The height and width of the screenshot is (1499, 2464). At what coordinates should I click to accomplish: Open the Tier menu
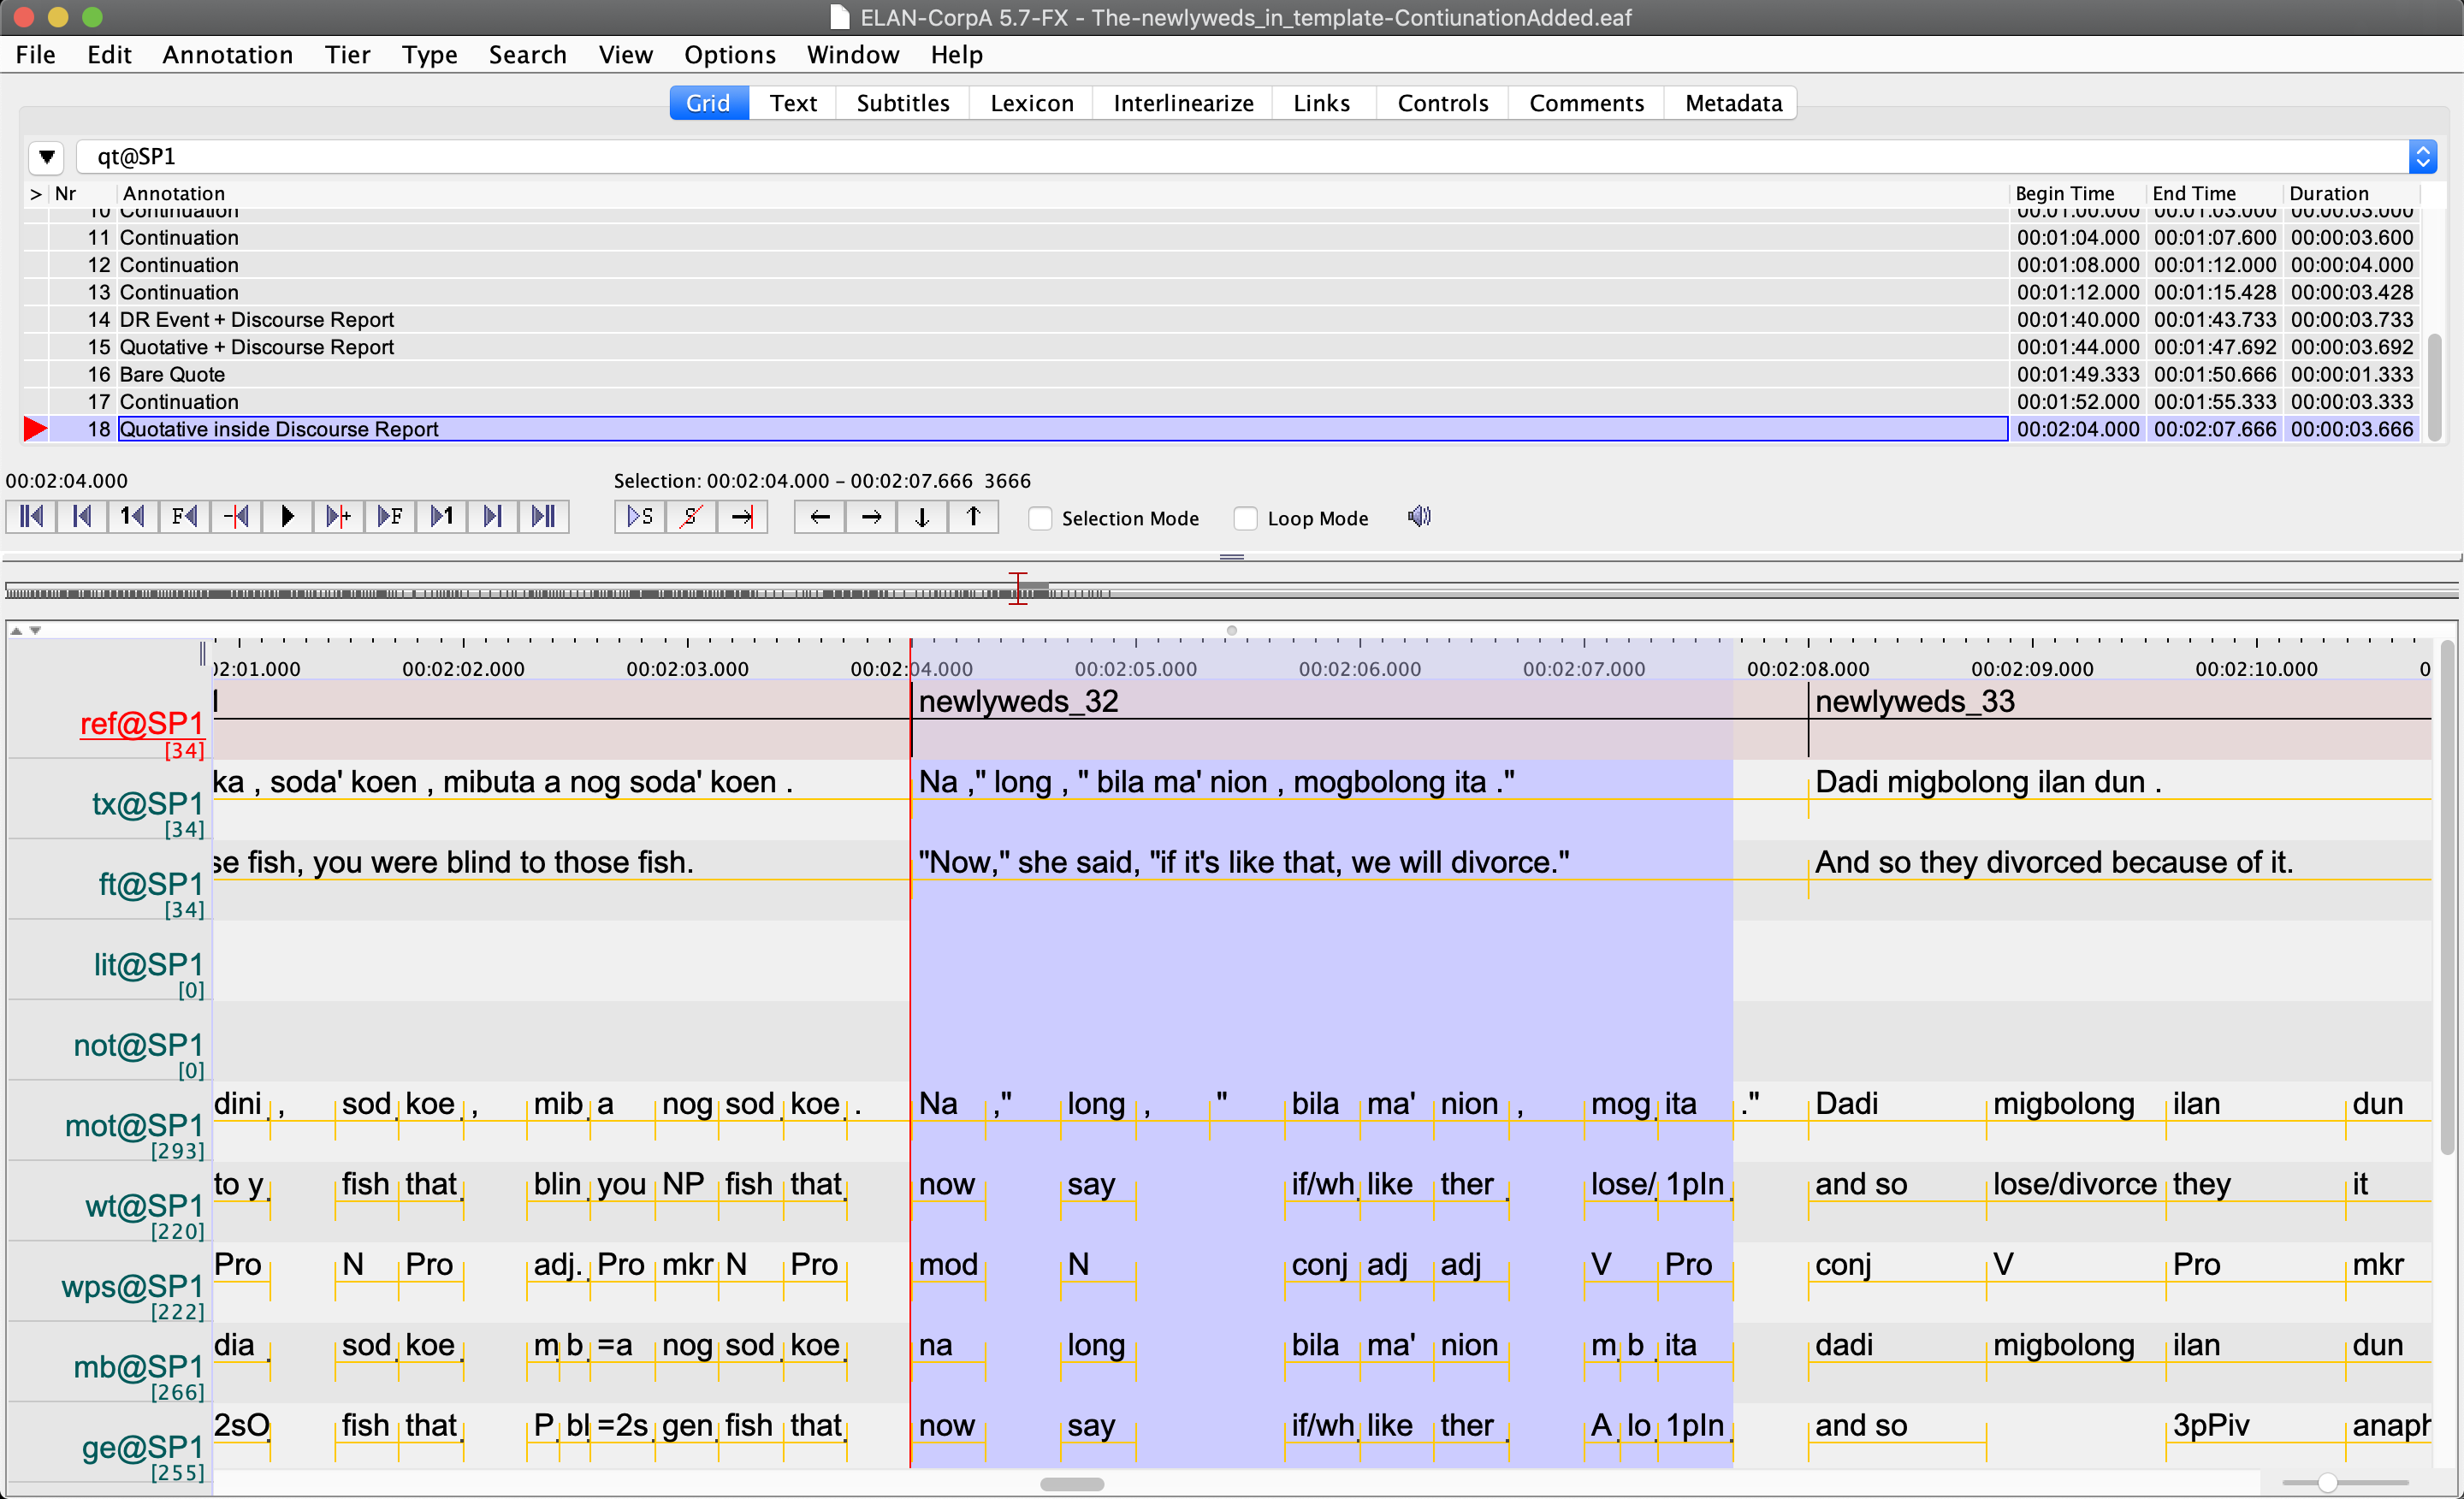(x=347, y=55)
